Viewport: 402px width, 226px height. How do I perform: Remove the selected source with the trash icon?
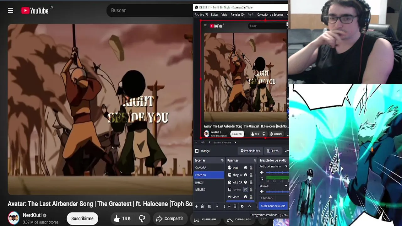235,206
